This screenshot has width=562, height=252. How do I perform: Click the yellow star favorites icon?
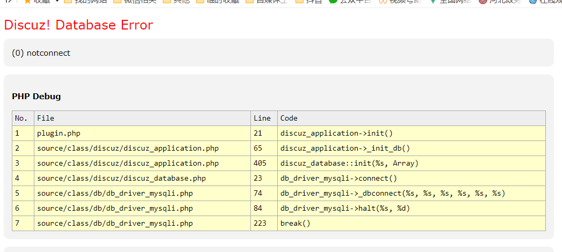point(27,2)
